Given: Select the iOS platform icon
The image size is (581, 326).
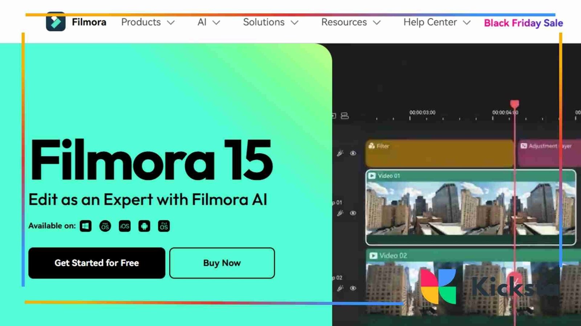Looking at the screenshot, I should [125, 226].
